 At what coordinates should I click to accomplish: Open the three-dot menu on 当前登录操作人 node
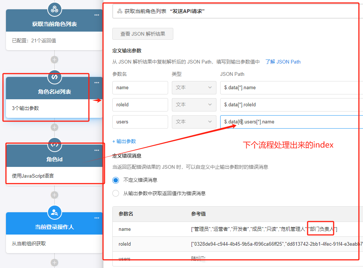(97, 218)
